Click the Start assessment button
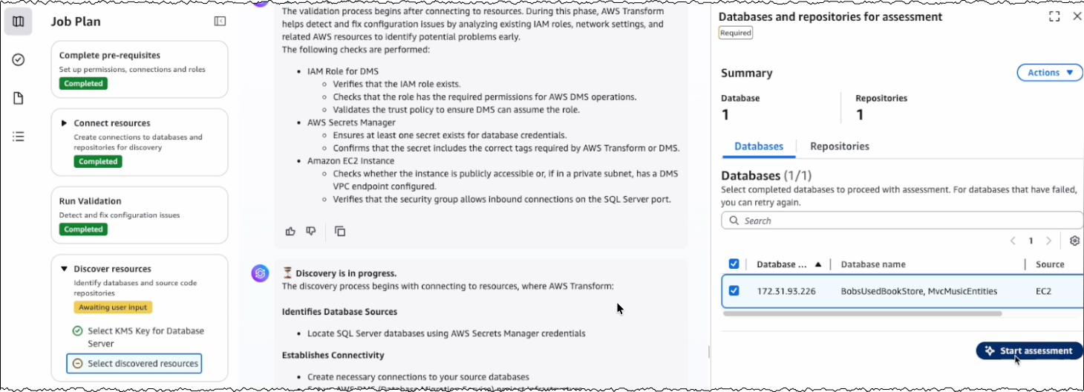The image size is (1084, 392). (1028, 350)
